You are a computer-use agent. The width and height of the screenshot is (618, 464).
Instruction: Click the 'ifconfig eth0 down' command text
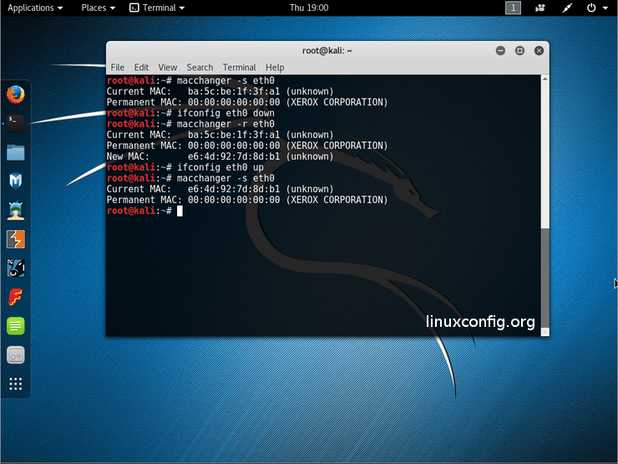pos(225,113)
